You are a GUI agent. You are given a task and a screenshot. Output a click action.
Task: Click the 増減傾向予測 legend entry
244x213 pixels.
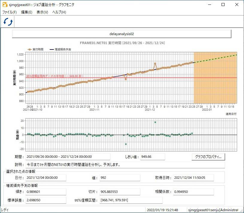tap(60, 49)
